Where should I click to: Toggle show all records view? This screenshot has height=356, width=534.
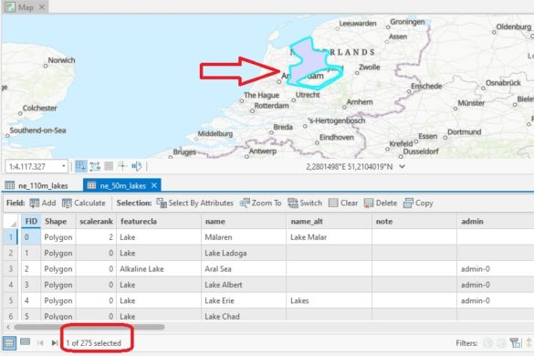click(9, 342)
